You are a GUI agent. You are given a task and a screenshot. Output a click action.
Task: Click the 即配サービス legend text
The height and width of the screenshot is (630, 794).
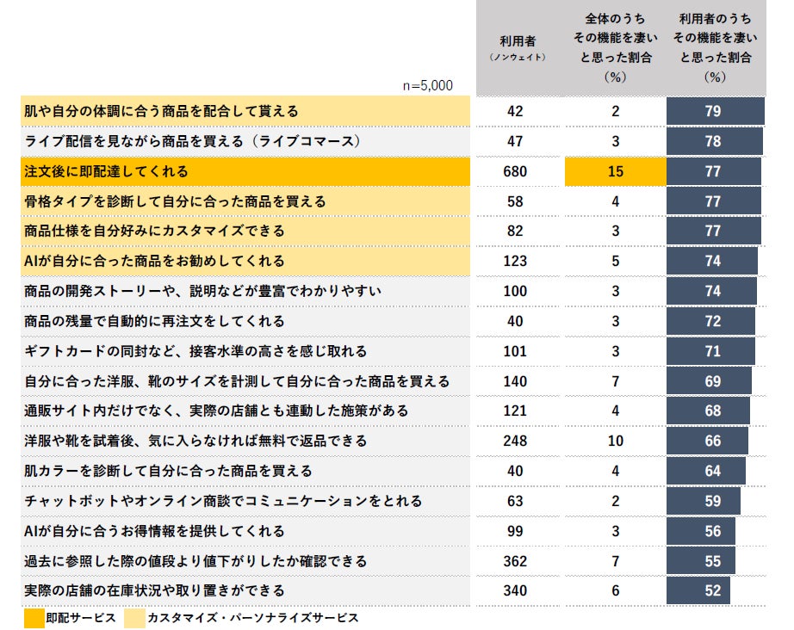[x=81, y=618]
